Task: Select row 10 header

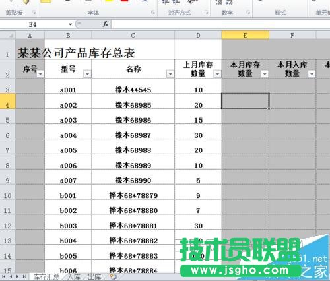Action: (x=7, y=192)
